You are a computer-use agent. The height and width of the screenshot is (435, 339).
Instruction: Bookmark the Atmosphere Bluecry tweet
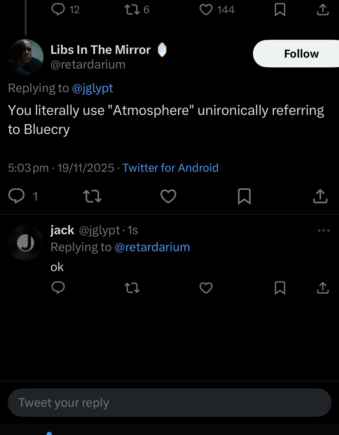coord(244,196)
